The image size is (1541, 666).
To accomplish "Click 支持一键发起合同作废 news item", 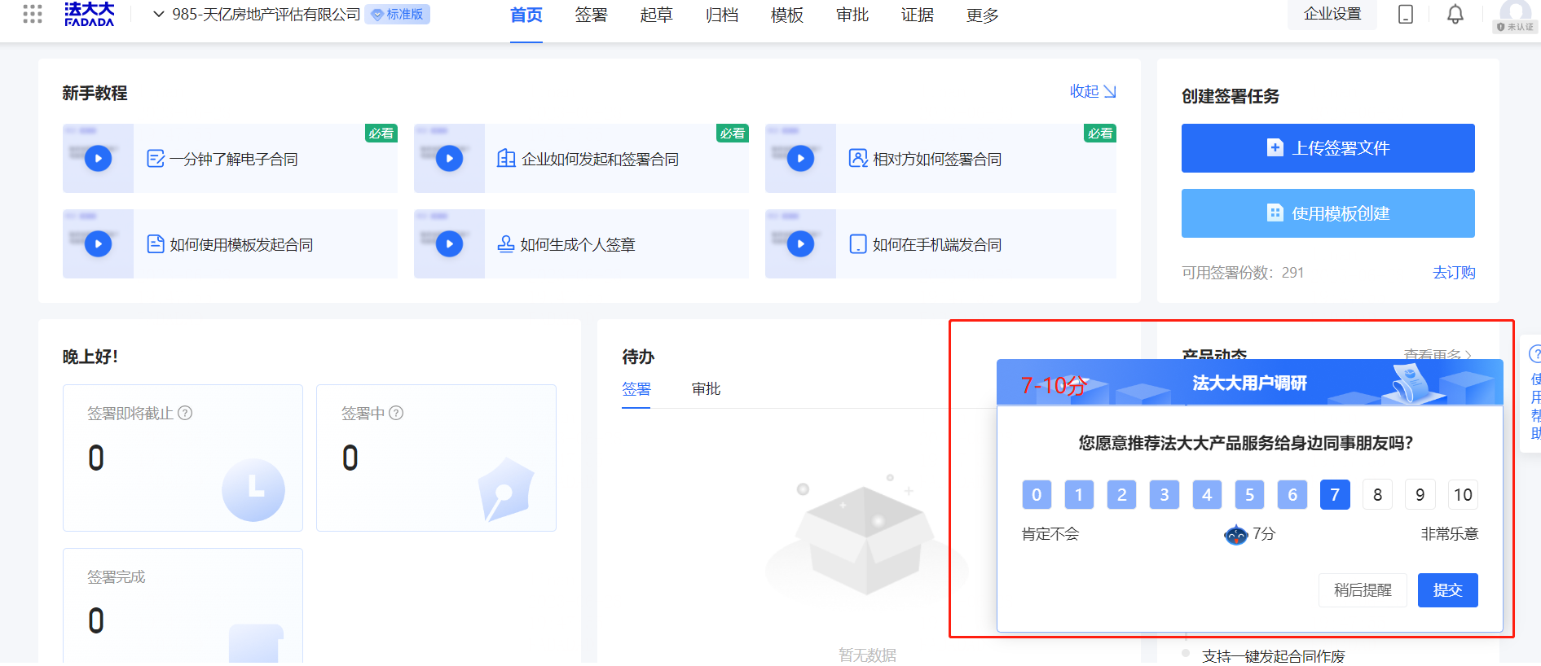I will 1273,656.
